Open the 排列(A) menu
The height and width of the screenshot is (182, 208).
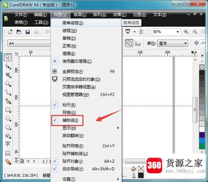pyautogui.click(x=100, y=15)
